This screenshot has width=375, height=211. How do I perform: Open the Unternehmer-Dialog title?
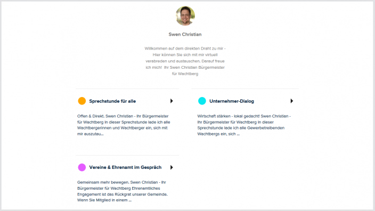pyautogui.click(x=232, y=101)
